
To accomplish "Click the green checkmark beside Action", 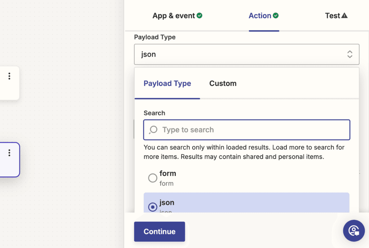I will click(x=276, y=15).
